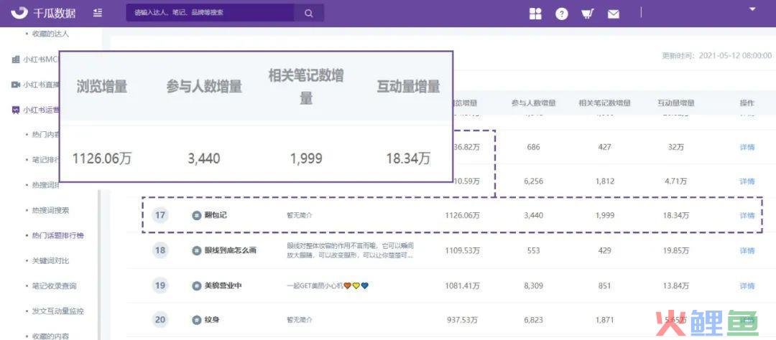The width and height of the screenshot is (776, 340).
Task: Open 收藏的内容 in sidebar
Action: click(x=50, y=336)
